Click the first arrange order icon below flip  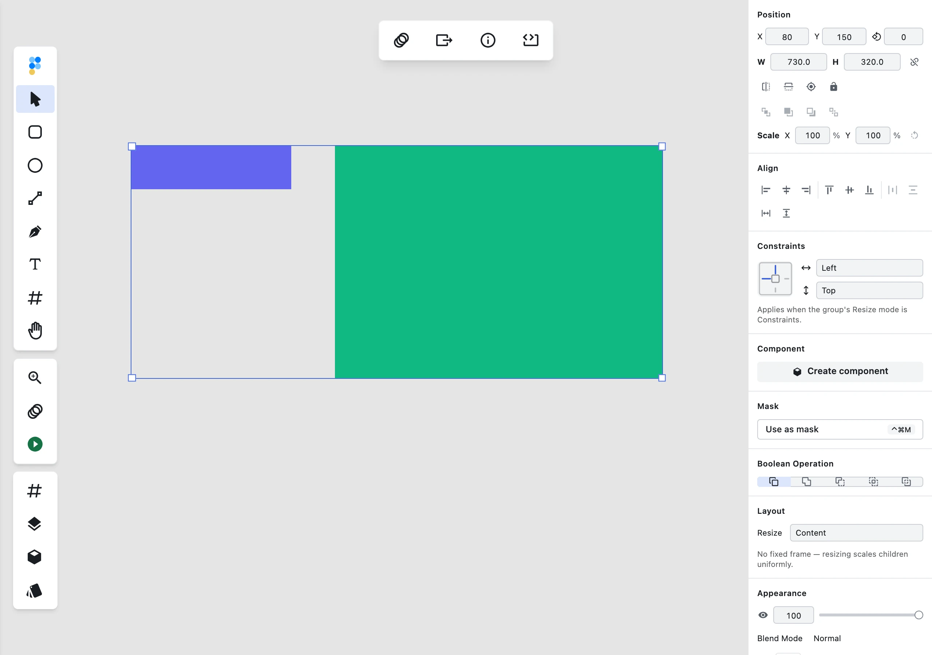[766, 112]
